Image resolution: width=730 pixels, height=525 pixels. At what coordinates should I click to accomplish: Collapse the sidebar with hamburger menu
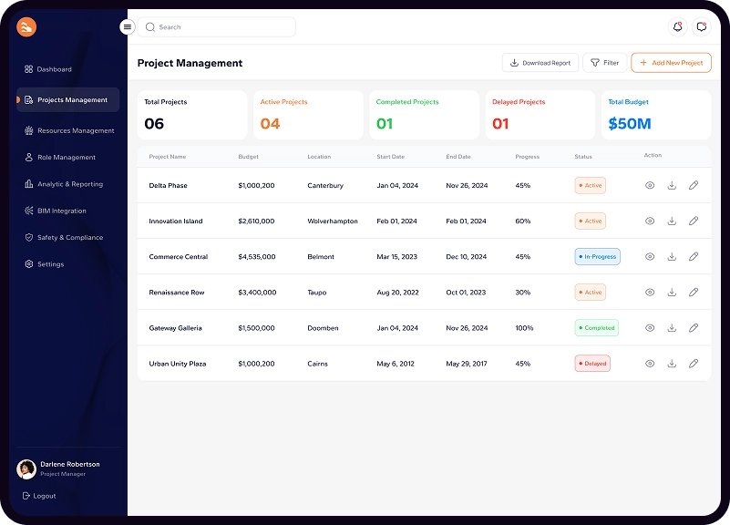127,26
